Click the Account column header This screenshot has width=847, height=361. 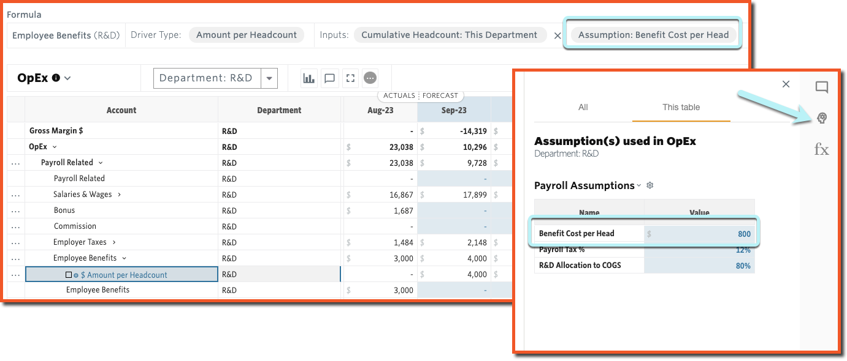pyautogui.click(x=121, y=110)
